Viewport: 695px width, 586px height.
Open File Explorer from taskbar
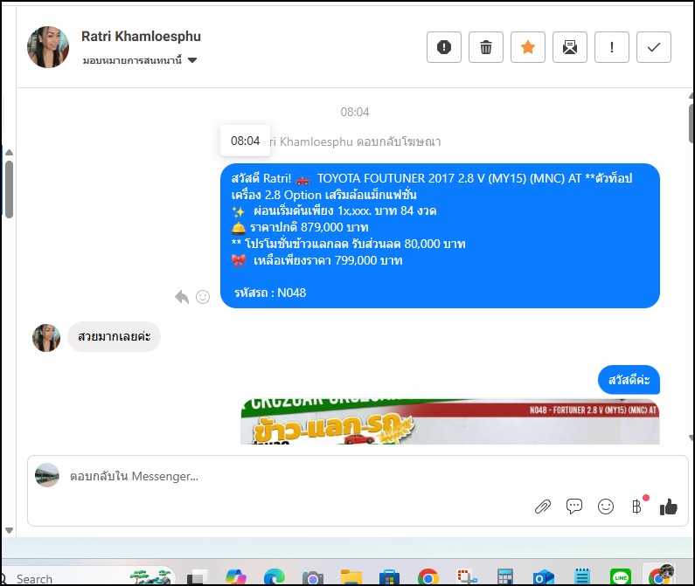click(x=351, y=577)
